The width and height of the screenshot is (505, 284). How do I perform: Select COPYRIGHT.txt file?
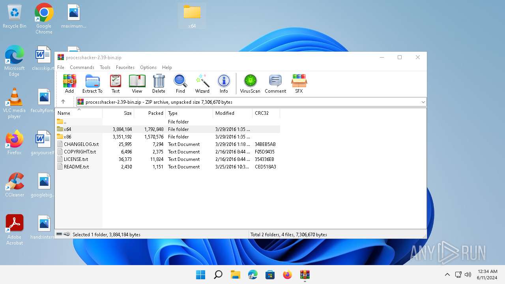[x=168, y=152]
